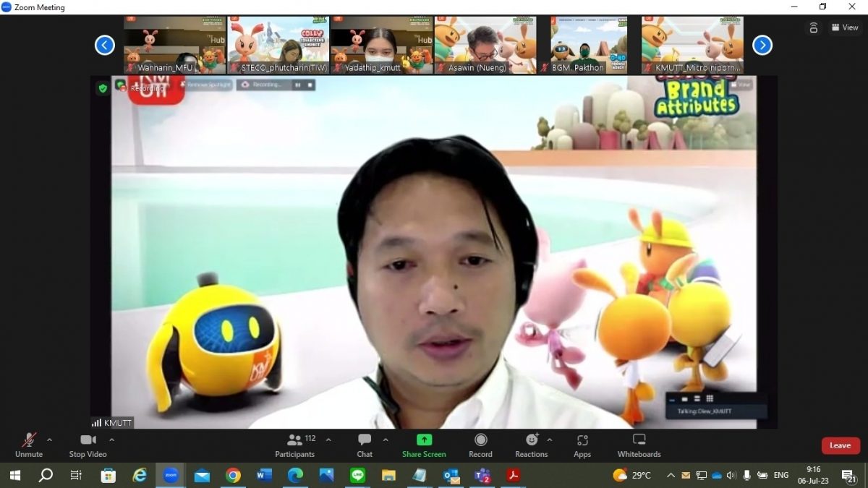The height and width of the screenshot is (488, 868).
Task: Expand the Chat options arrow
Action: coord(386,440)
